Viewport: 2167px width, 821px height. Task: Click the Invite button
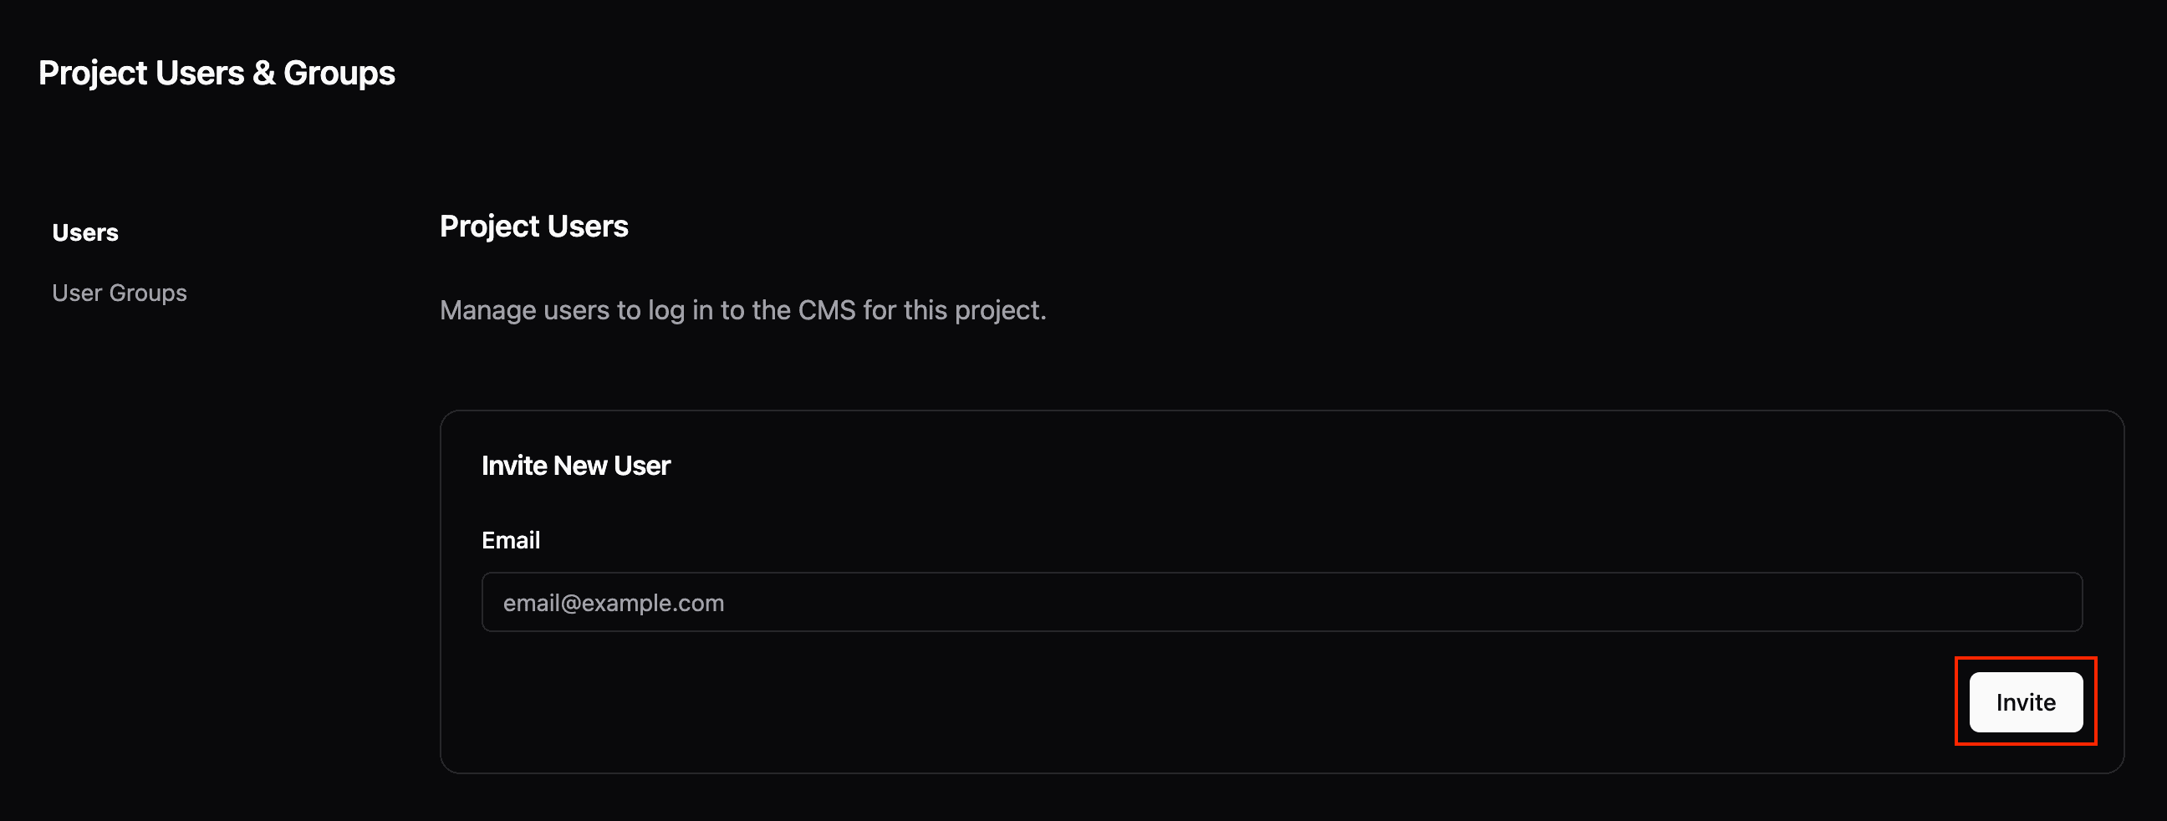point(2025,701)
